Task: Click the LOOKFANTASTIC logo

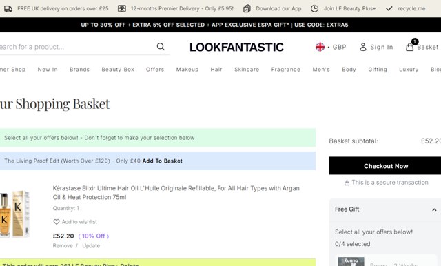Action: tap(236, 48)
